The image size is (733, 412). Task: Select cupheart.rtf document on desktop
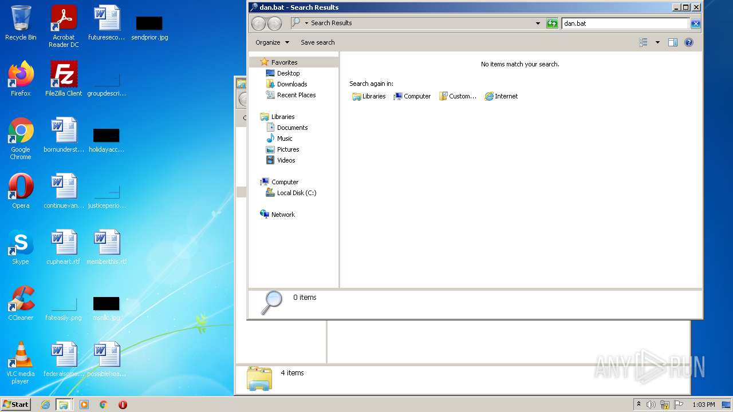tap(64, 247)
